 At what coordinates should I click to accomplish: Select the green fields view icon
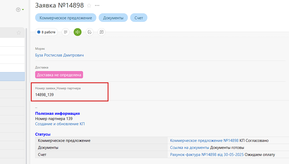click(78, 32)
